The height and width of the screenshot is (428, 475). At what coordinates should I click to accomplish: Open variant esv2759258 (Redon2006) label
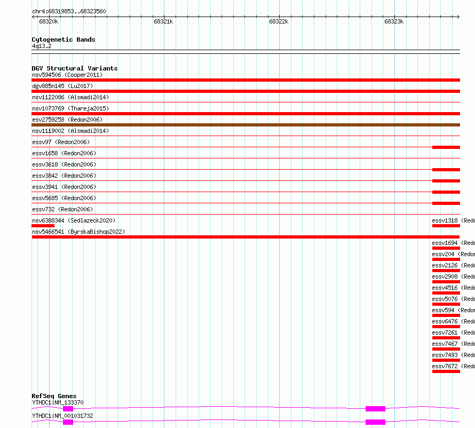[67, 120]
